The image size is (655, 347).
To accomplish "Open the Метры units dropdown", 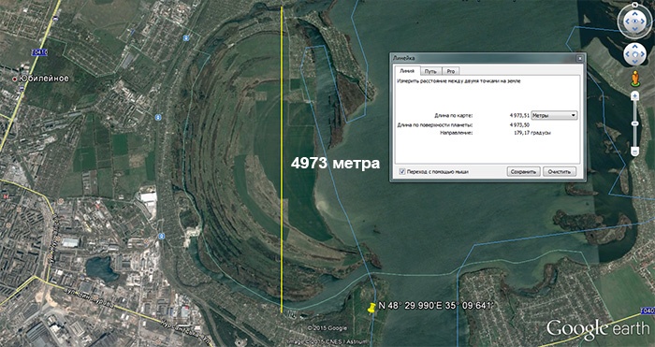I will (x=554, y=115).
